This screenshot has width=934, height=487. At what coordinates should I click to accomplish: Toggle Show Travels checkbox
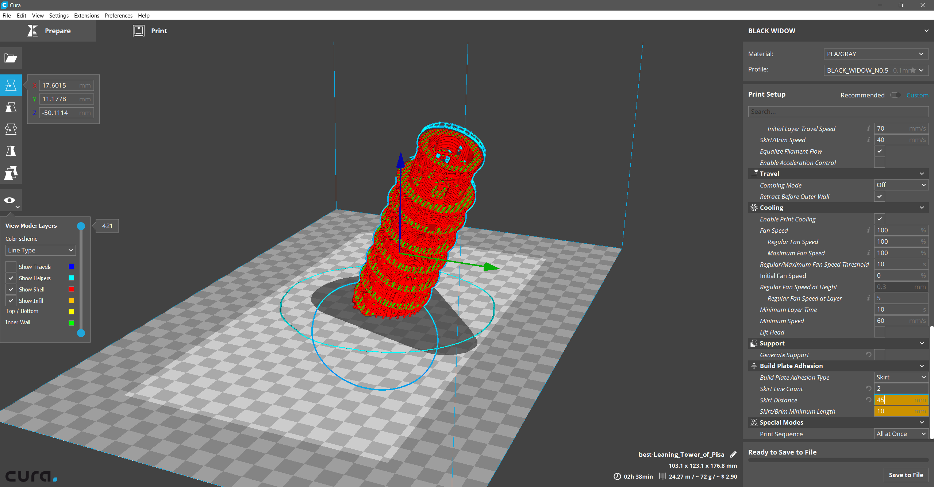coord(11,267)
